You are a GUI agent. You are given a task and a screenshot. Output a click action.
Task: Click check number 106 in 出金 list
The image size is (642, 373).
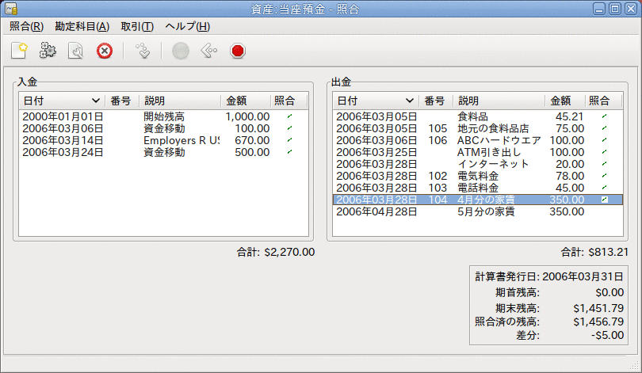[x=438, y=140]
